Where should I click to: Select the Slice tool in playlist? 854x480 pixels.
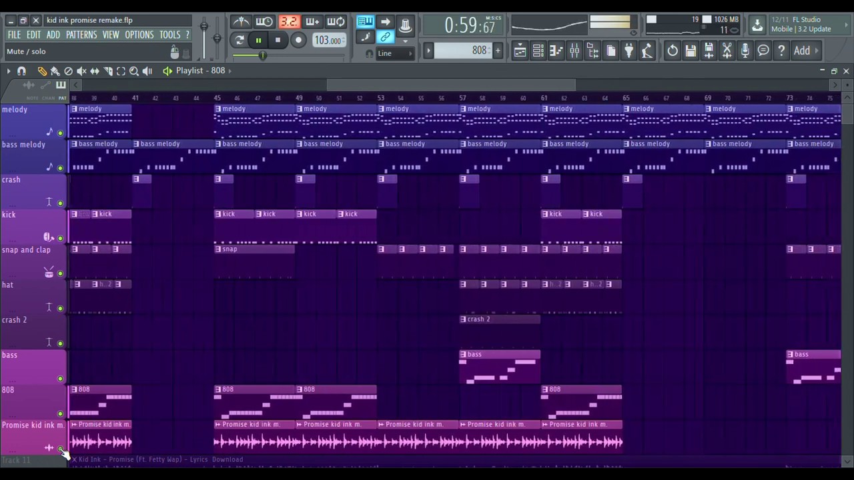[x=108, y=71]
